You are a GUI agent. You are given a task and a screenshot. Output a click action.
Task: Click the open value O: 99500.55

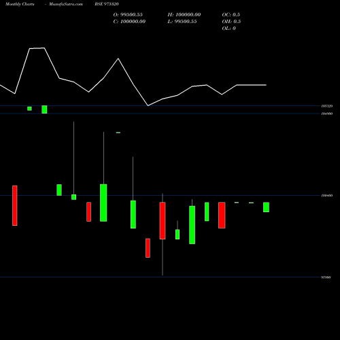coord(128,14)
